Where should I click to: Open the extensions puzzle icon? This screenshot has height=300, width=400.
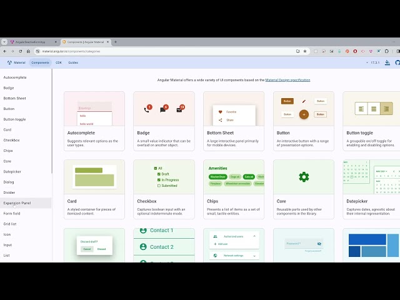click(x=387, y=51)
